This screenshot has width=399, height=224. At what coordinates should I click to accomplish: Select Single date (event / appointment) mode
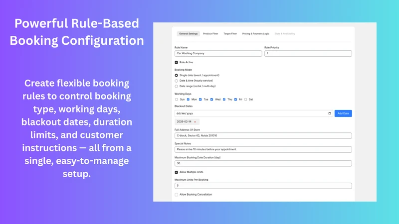click(177, 76)
